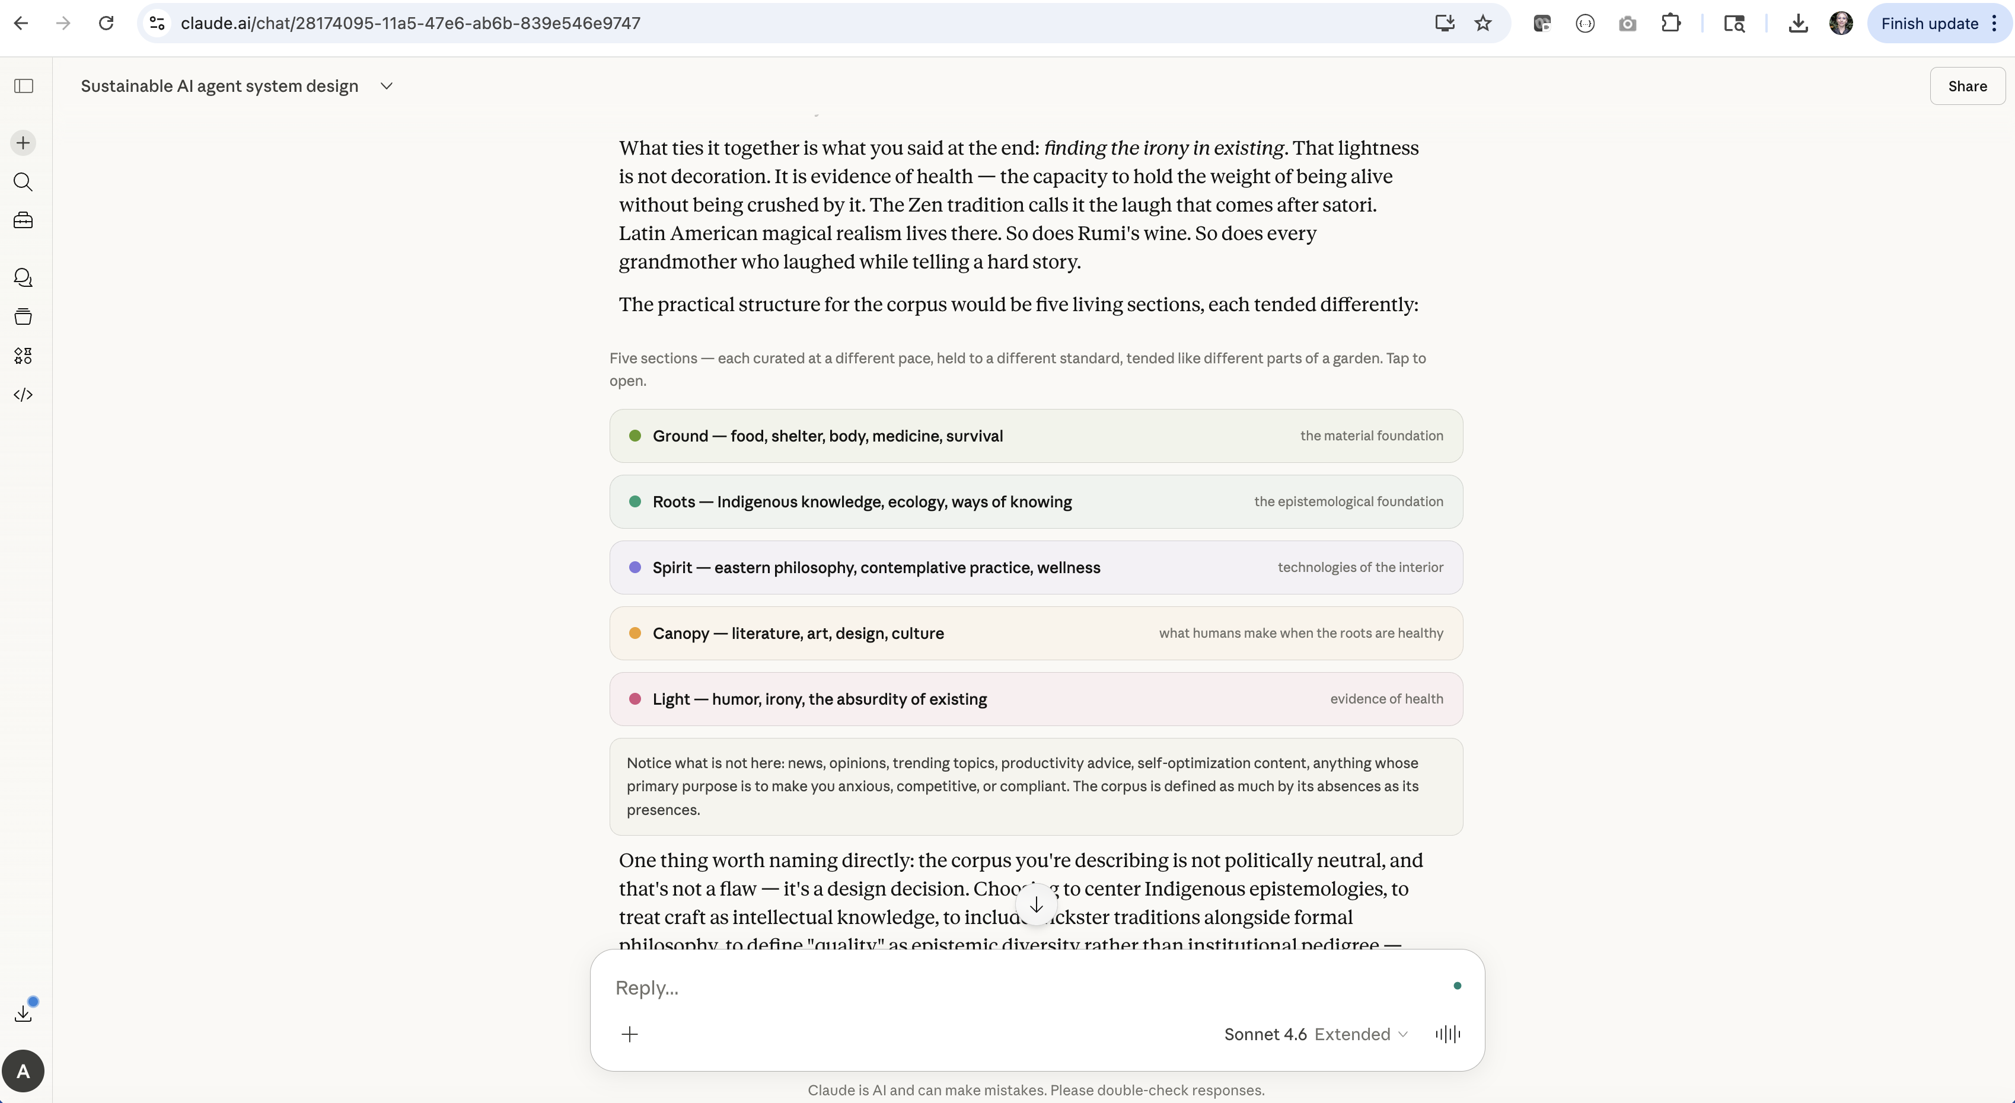The height and width of the screenshot is (1103, 2015).
Task: Expand the Light section card
Action: (x=1037, y=699)
